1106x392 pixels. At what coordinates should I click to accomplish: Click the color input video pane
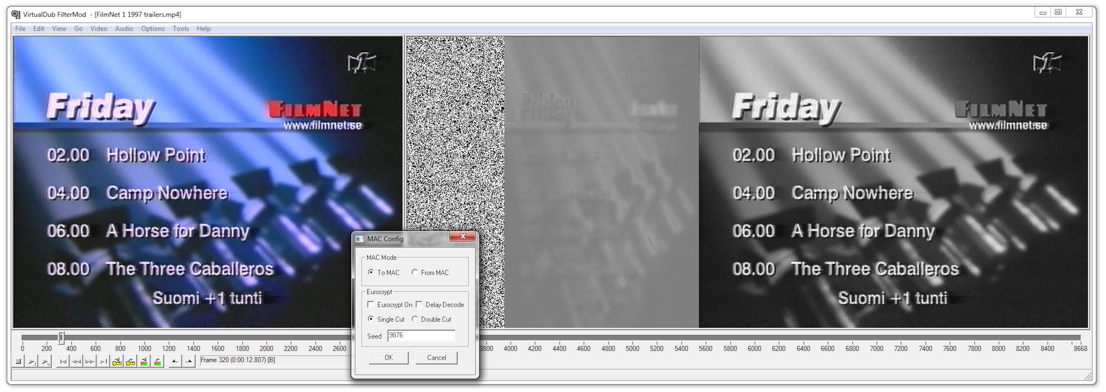pos(208,182)
